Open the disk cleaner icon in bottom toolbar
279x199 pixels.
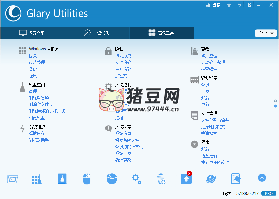pos(62,179)
